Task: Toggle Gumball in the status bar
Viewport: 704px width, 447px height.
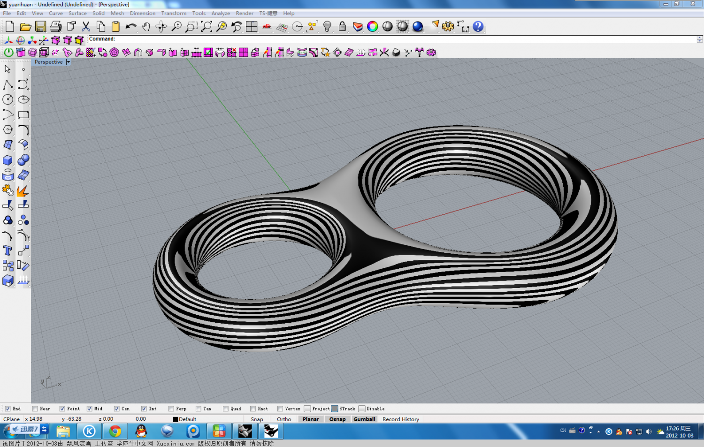Action: coord(365,419)
